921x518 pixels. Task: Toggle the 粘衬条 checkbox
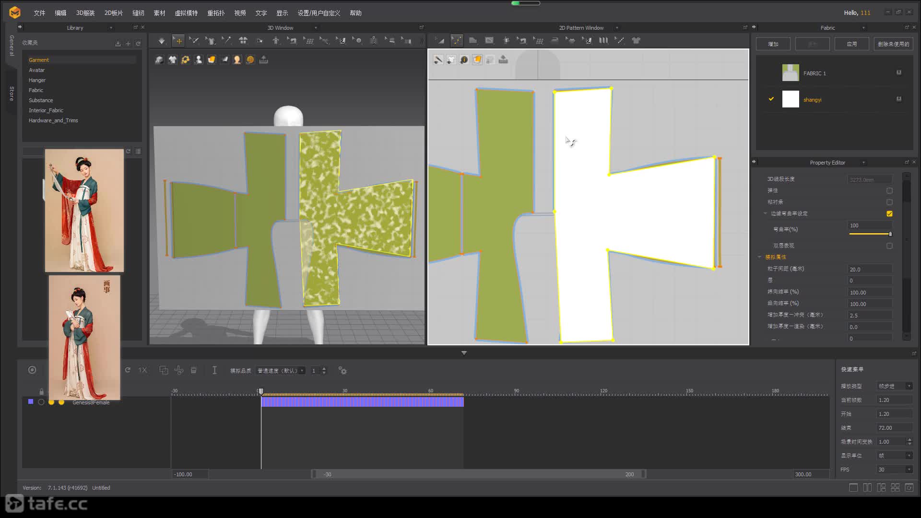pos(889,202)
